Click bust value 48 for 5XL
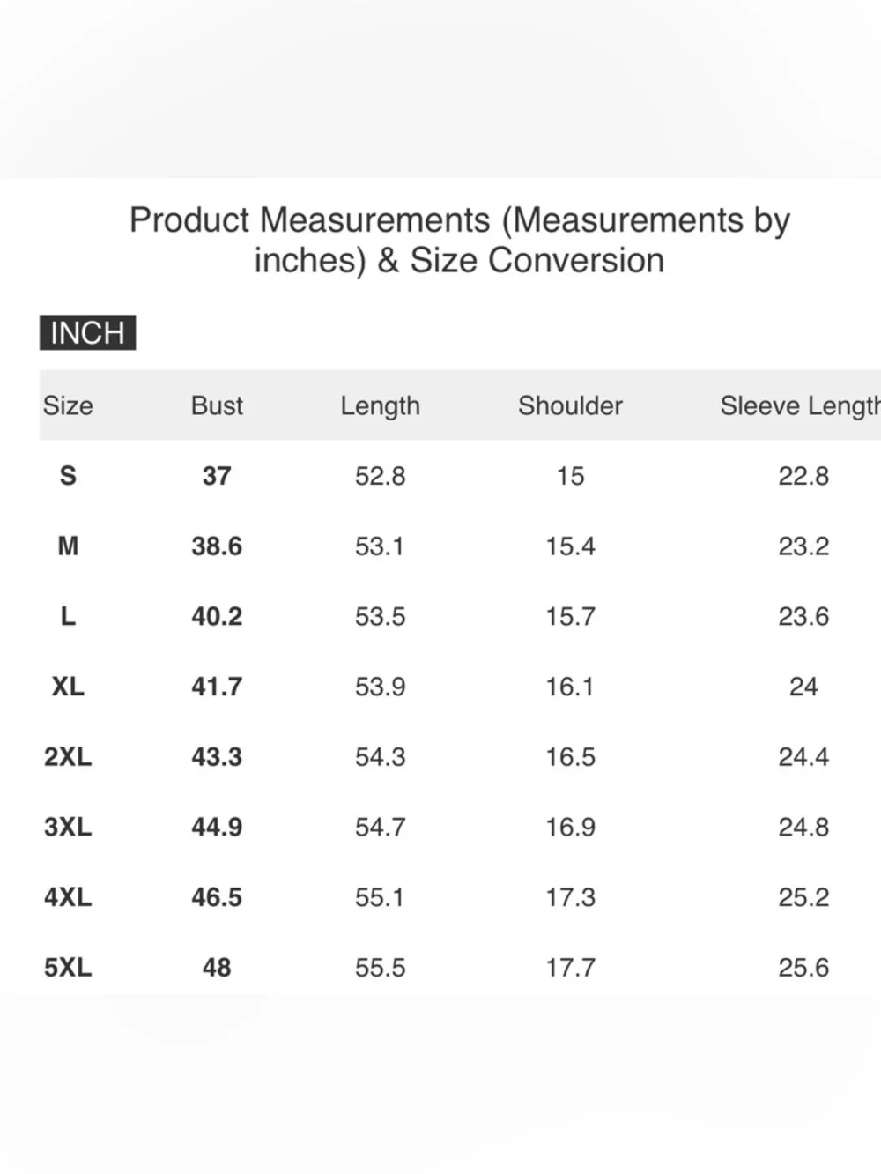 [217, 967]
